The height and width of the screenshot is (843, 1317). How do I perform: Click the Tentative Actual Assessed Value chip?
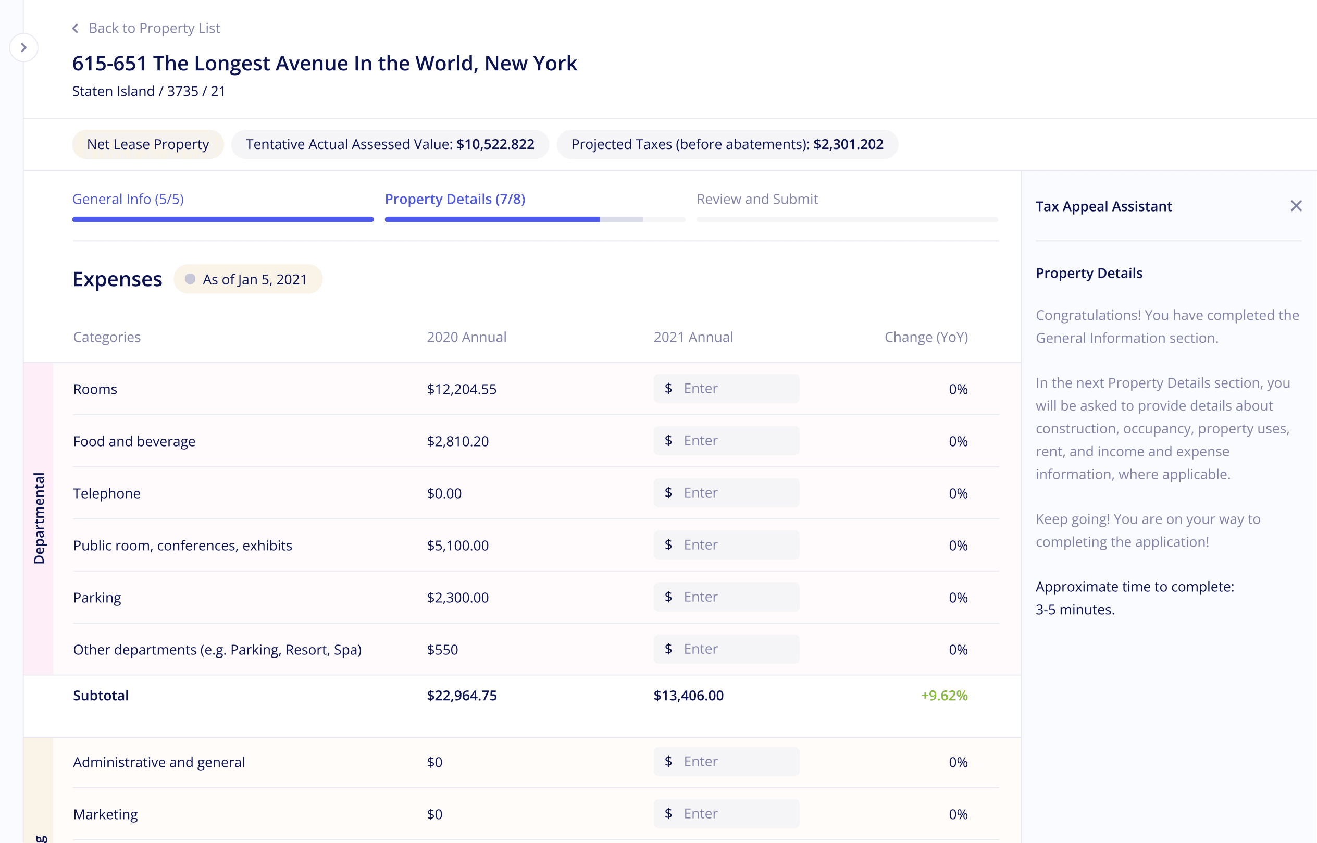390,144
